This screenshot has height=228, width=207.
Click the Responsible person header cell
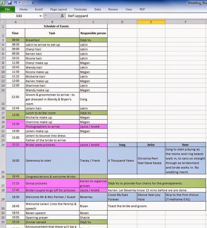[93, 33]
